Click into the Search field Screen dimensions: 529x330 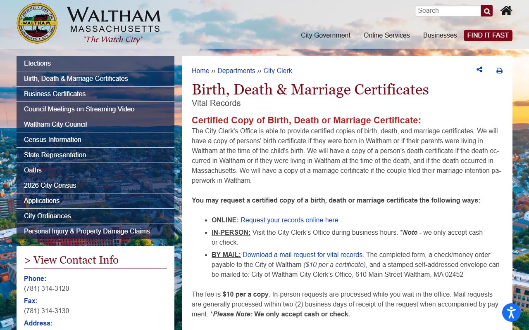[x=448, y=11]
